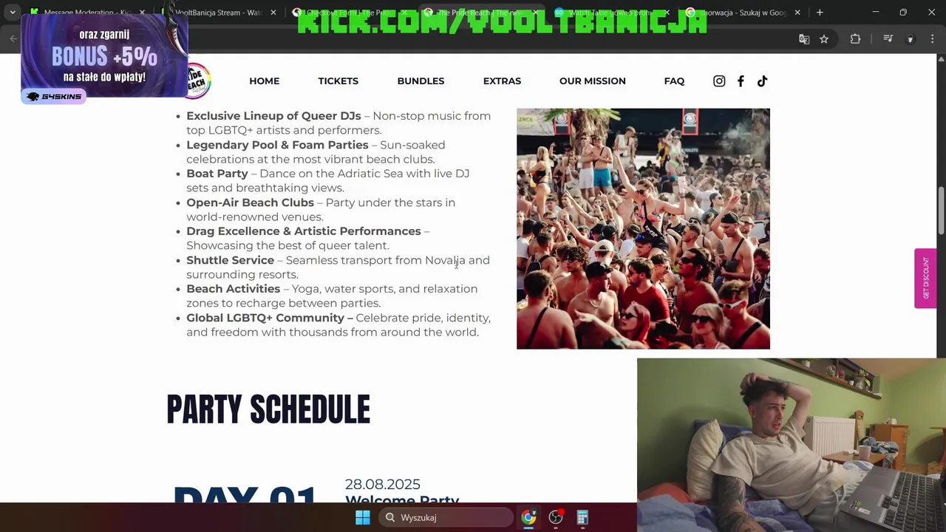The height and width of the screenshot is (532, 946).
Task: Open the TICKETS menu item
Action: (338, 81)
